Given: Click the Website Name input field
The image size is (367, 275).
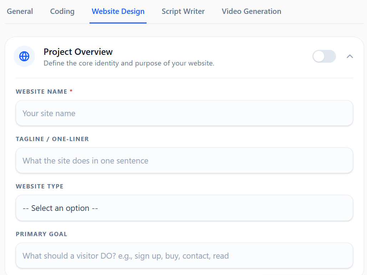Looking at the screenshot, I should click(x=184, y=113).
